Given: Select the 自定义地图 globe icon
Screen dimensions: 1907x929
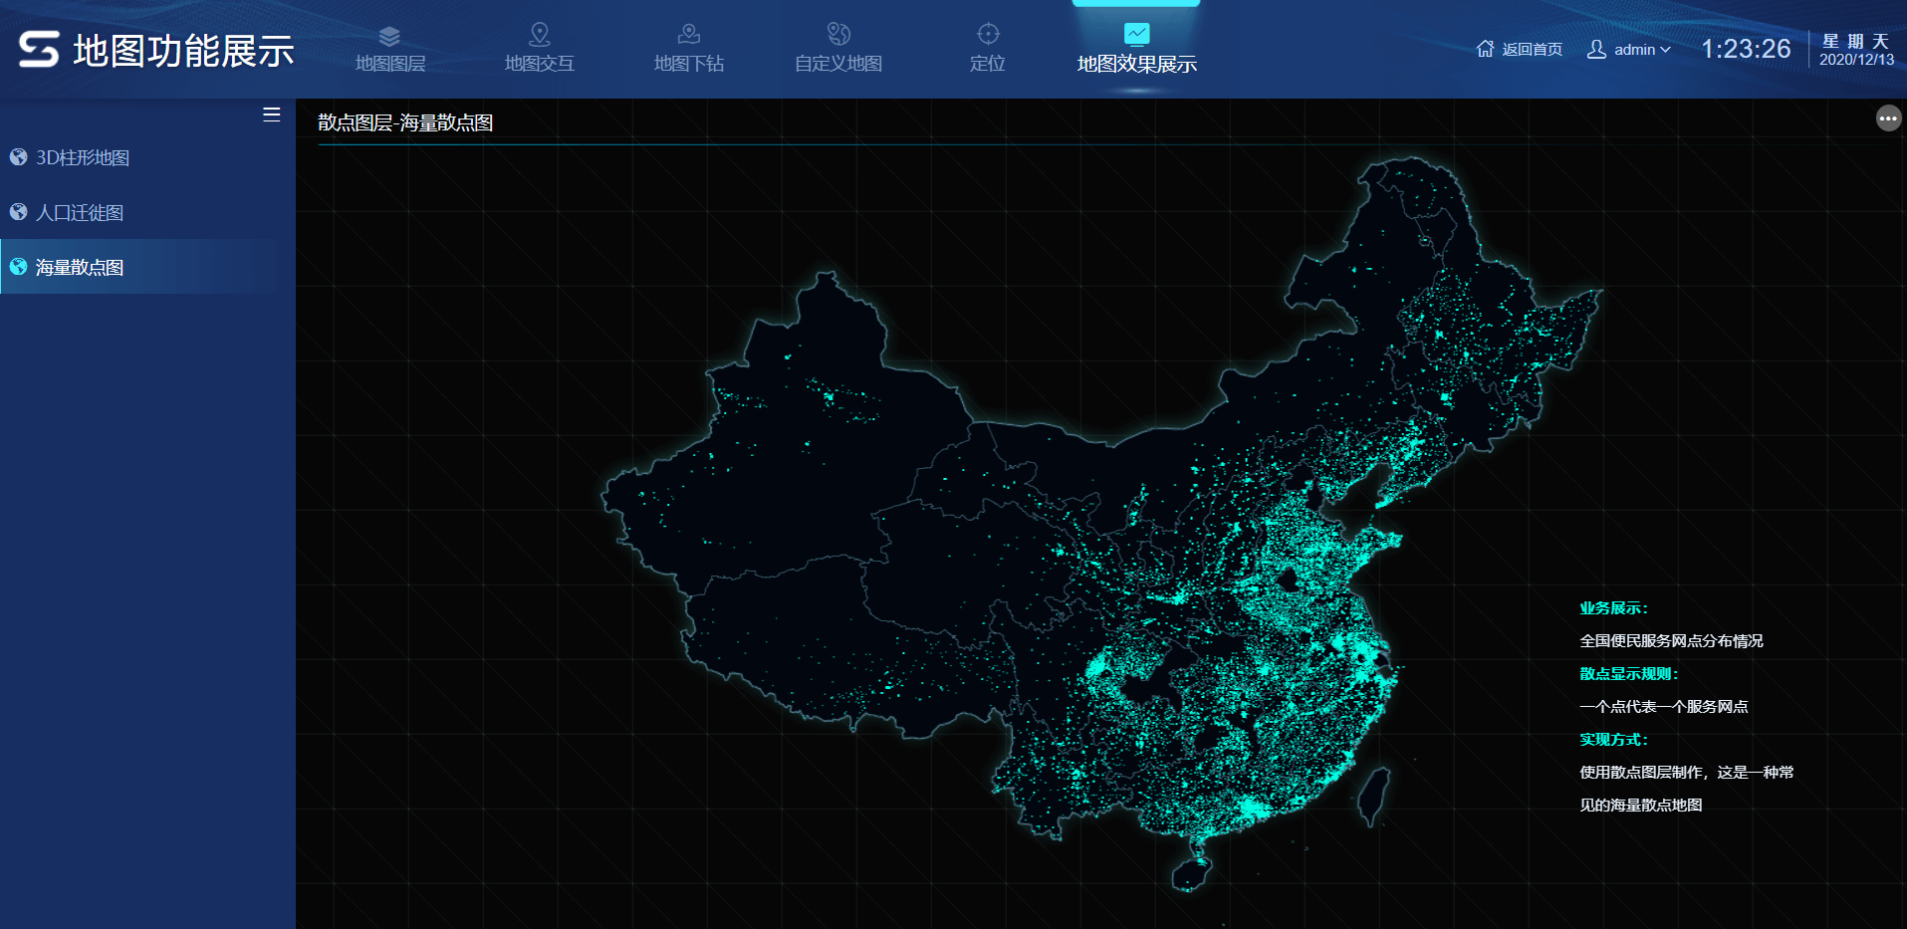Looking at the screenshot, I should (837, 33).
